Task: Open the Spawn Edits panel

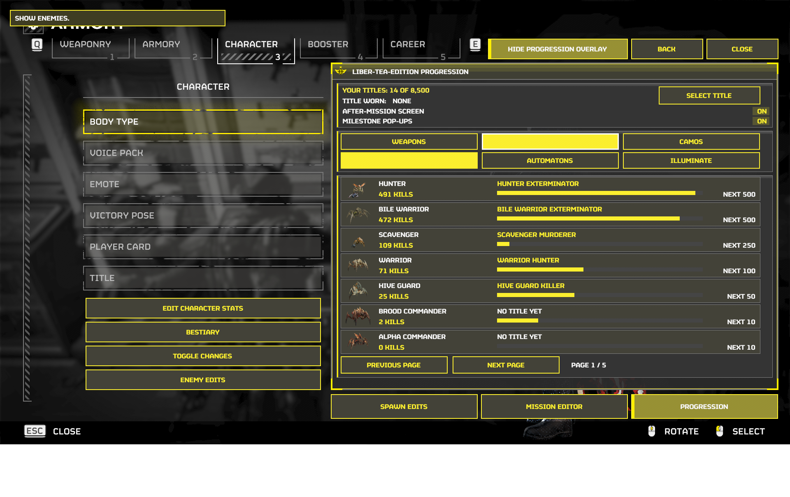Action: (x=404, y=406)
